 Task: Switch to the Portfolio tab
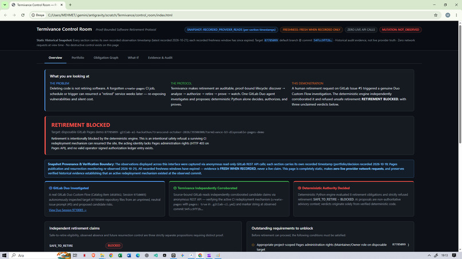click(x=78, y=58)
